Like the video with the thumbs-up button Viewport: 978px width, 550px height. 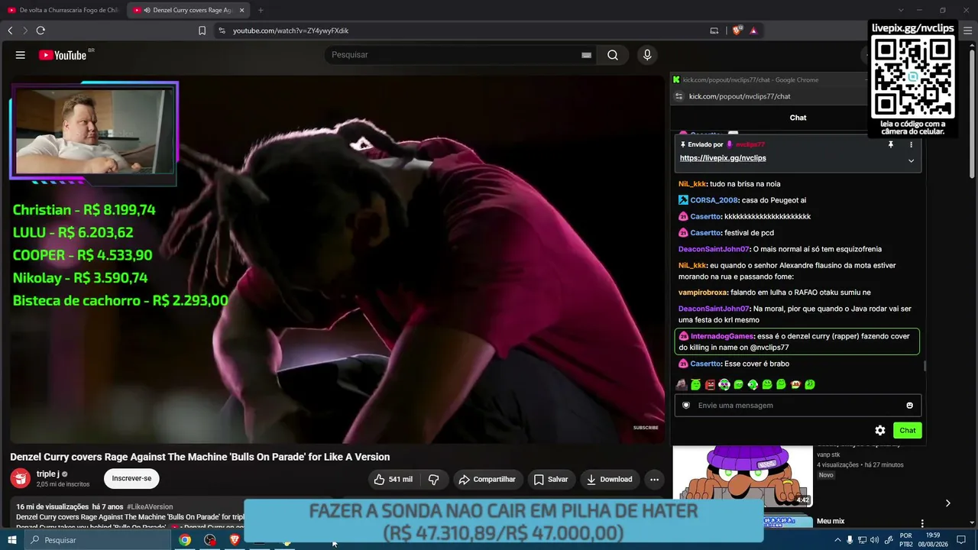coord(393,480)
